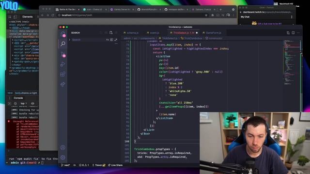
Task: Click the sync changes status bar icon
Action: pyautogui.click(x=75, y=165)
